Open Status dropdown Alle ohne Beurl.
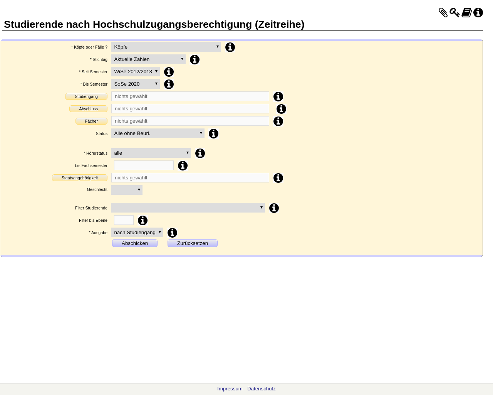 158,133
